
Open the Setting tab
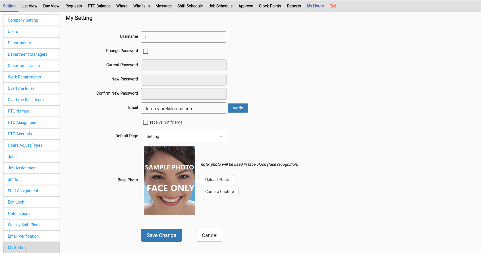pyautogui.click(x=9, y=6)
